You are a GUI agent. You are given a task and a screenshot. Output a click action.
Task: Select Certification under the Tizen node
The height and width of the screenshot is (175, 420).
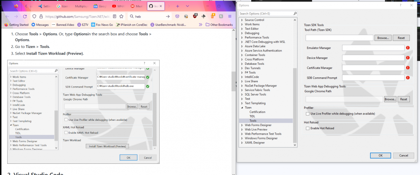257,112
